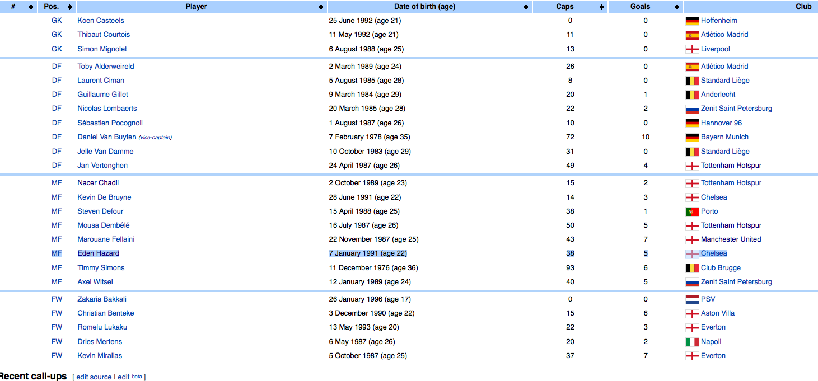Click the Russian flag in Axel Witsel row
The width and height of the screenshot is (818, 381).
point(692,282)
